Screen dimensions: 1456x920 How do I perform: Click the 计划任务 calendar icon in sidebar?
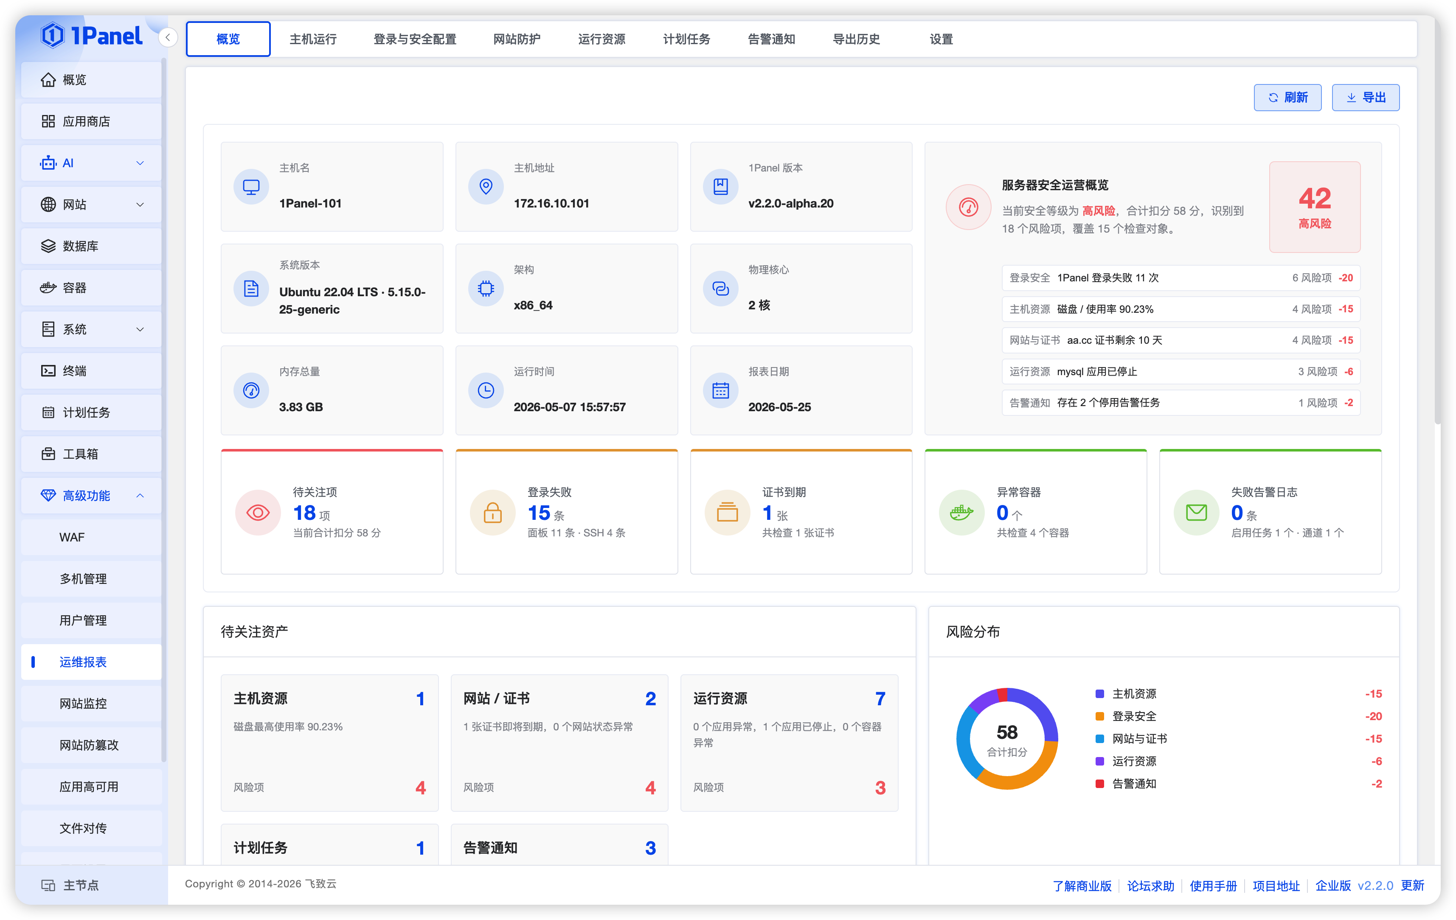tap(48, 412)
